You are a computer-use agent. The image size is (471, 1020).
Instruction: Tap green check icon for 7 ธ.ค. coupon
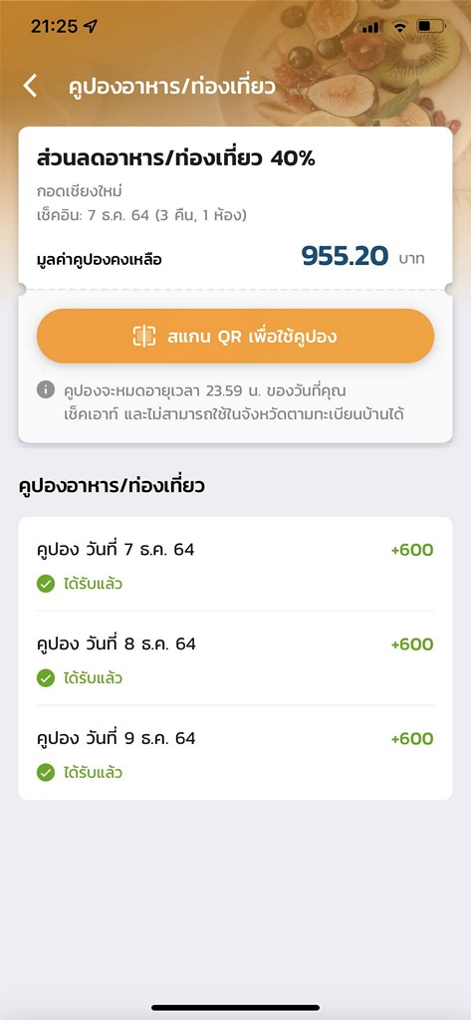pos(46,584)
